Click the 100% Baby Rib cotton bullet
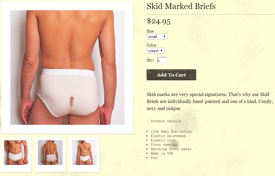 click(171, 131)
